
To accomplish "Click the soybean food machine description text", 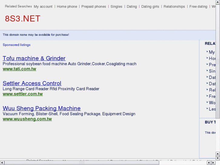I will coord(70,64).
